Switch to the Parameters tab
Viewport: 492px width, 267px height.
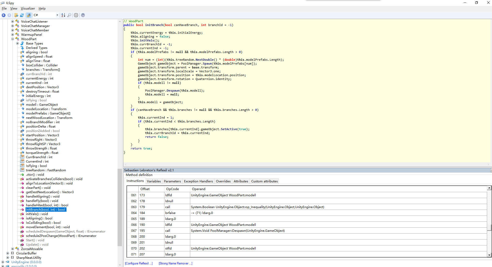(172, 181)
